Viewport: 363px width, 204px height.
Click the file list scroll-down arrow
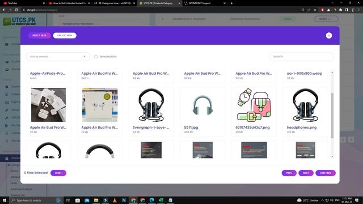pyautogui.click(x=332, y=156)
